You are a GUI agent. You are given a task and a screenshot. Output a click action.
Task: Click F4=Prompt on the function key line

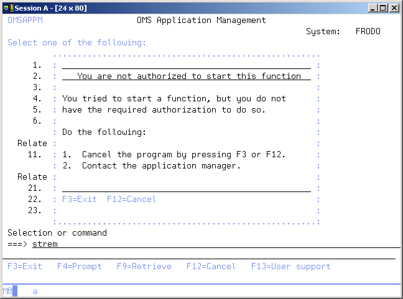pos(80,266)
